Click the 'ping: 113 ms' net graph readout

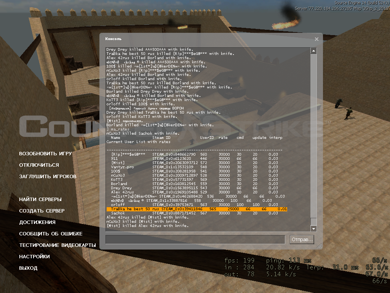click(x=289, y=261)
